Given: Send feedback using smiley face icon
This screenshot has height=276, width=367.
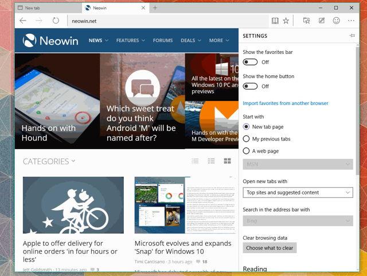Looking at the screenshot, I should pos(337,21).
